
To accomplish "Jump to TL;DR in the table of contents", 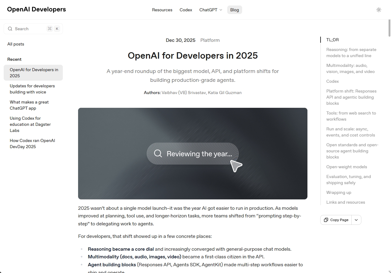I will tap(332, 40).
